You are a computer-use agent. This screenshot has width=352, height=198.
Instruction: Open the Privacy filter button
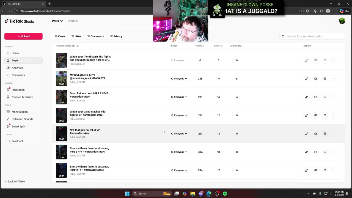(x=116, y=36)
